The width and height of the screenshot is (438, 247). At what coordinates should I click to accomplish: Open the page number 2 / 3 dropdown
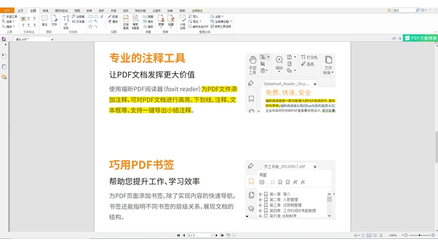coord(212,235)
